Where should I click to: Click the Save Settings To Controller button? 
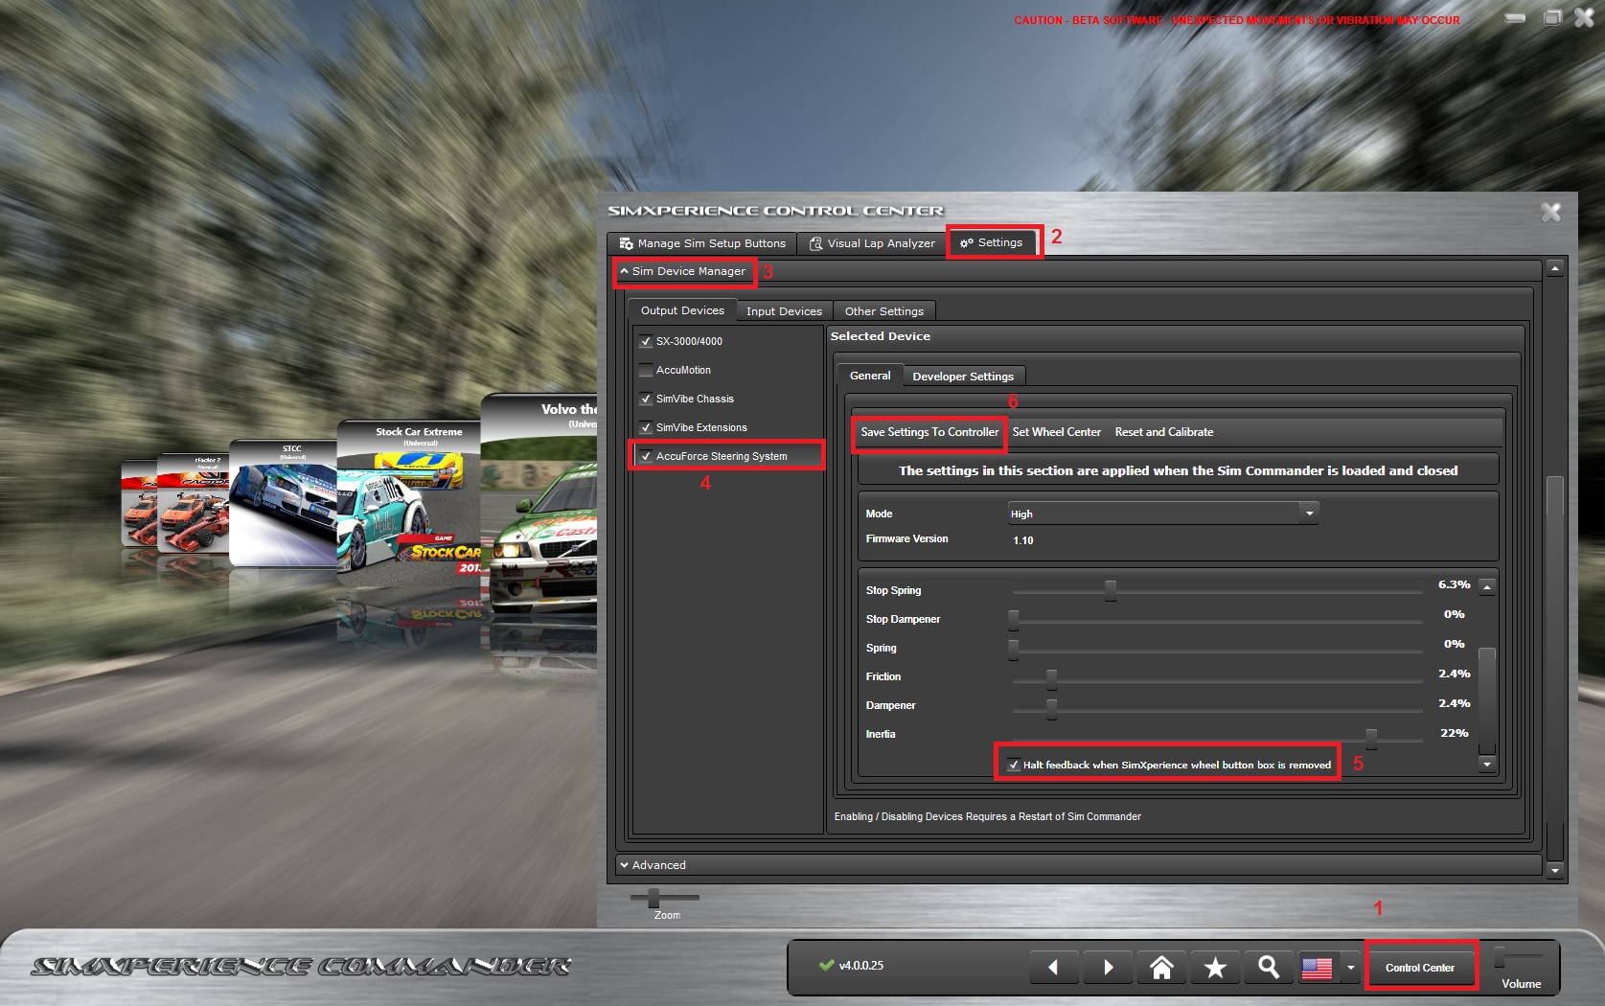pyautogui.click(x=928, y=433)
